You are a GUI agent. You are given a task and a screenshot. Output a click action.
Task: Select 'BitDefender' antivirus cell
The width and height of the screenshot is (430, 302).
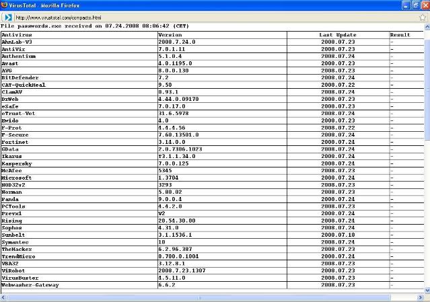tap(79, 77)
